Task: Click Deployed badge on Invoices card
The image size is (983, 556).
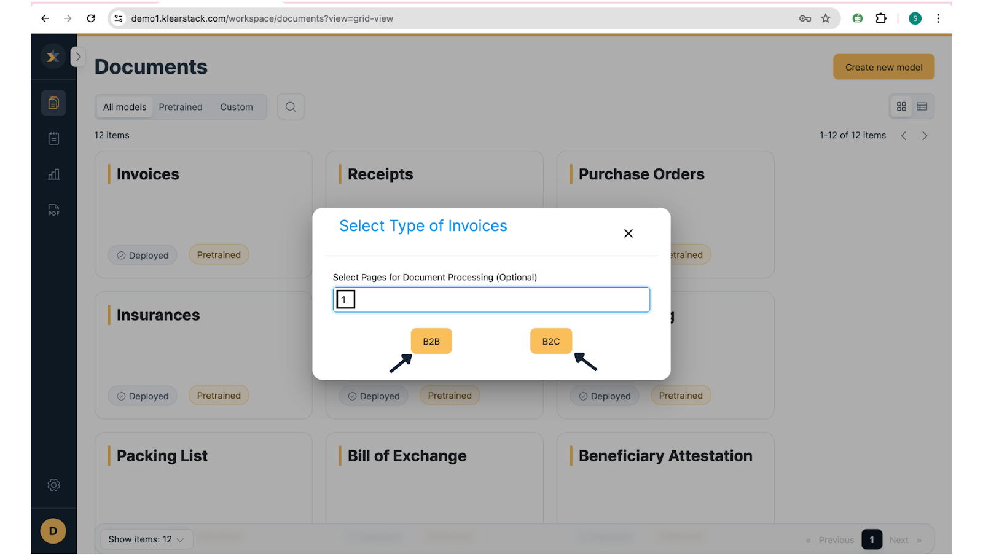Action: 143,255
